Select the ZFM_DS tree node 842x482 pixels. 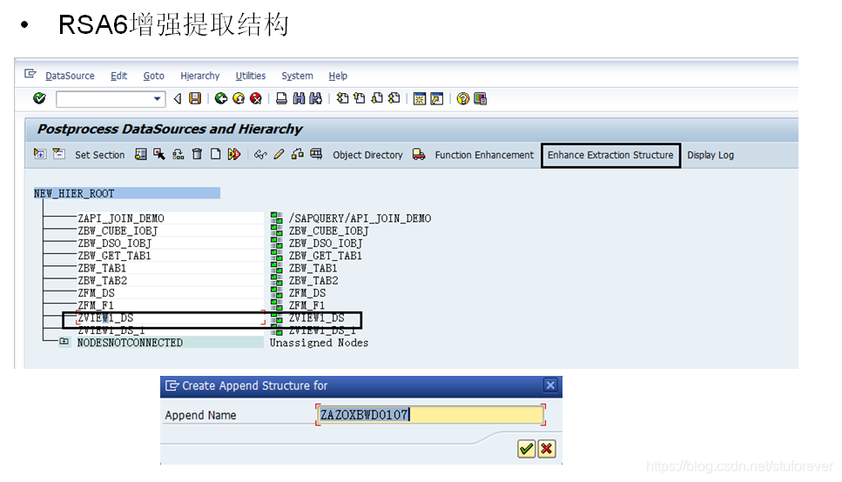point(96,292)
